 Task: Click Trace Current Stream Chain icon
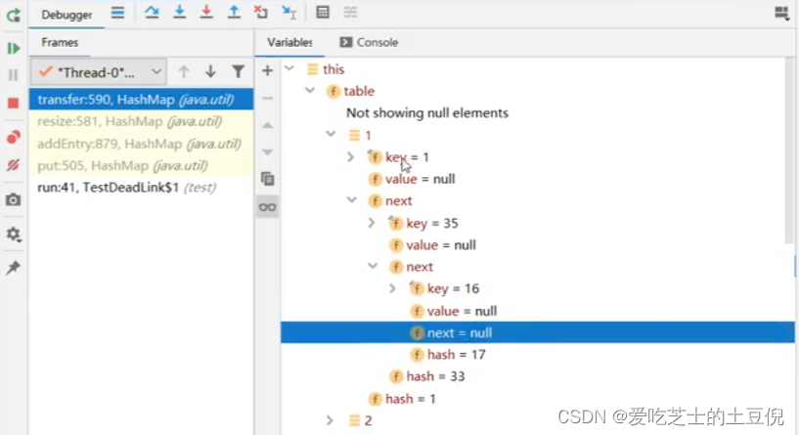pos(350,13)
